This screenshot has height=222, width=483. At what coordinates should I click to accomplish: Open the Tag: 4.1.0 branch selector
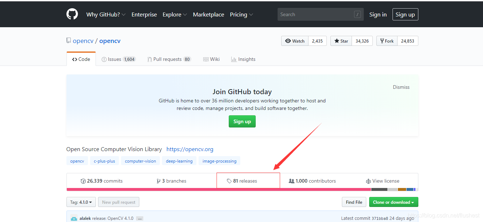coord(81,202)
